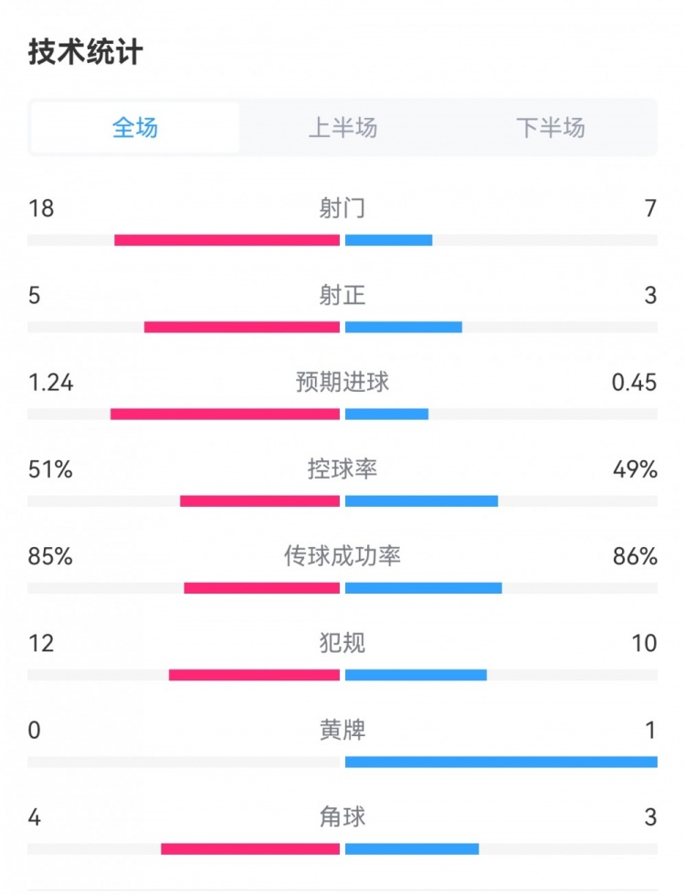The height and width of the screenshot is (895, 685).
Task: Click the 犯规 stat label
Action: coord(342,642)
